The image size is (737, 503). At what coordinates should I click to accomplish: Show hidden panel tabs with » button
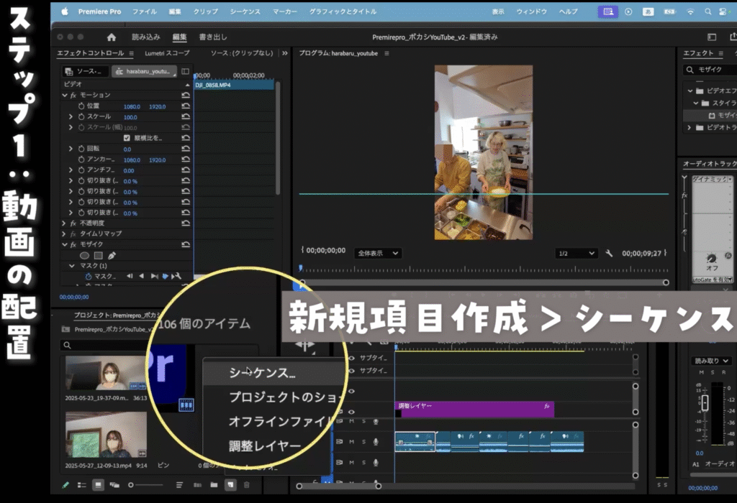285,53
